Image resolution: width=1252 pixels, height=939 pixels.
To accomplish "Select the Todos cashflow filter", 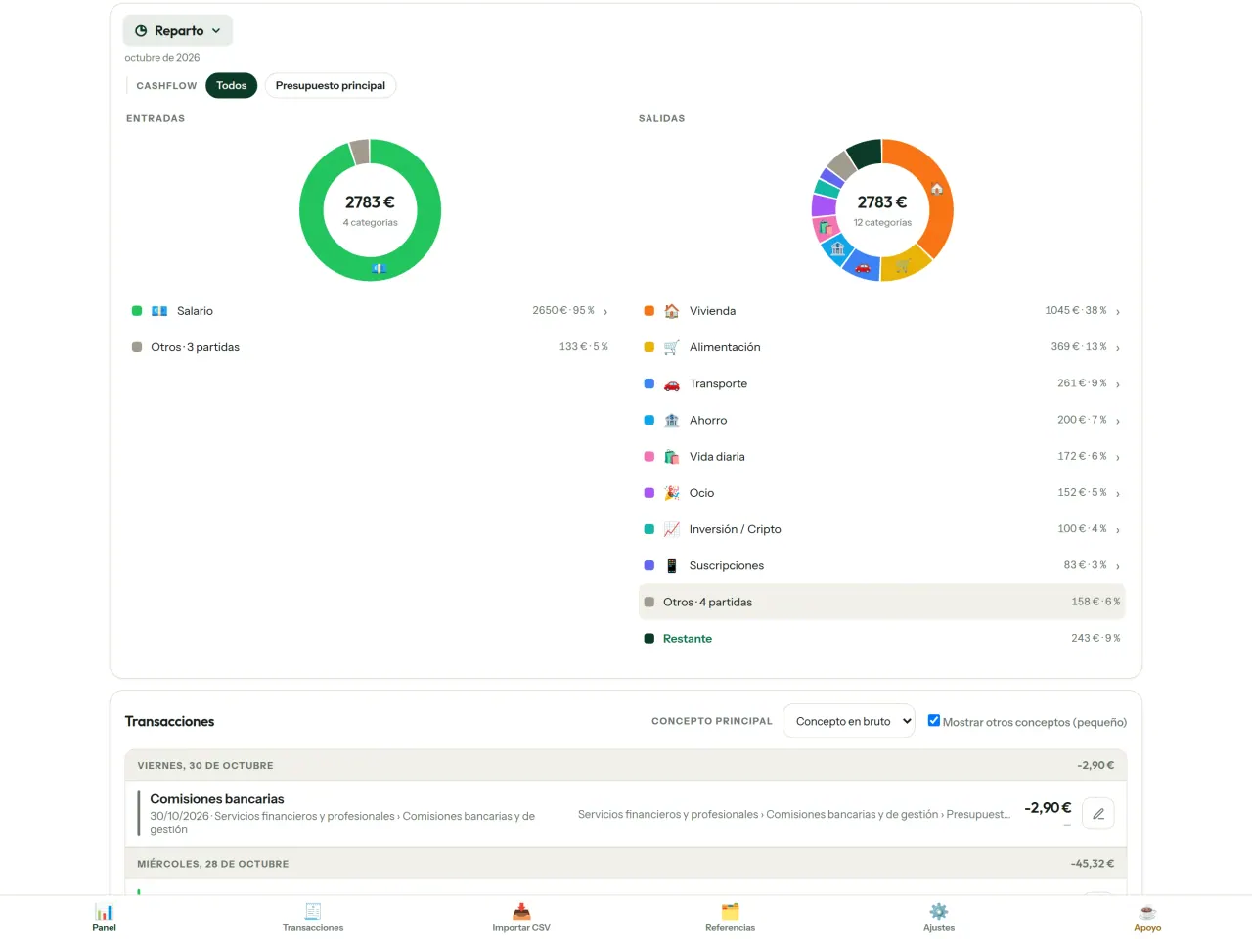I will (232, 86).
